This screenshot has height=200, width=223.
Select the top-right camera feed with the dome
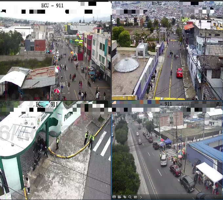[x=167, y=52]
